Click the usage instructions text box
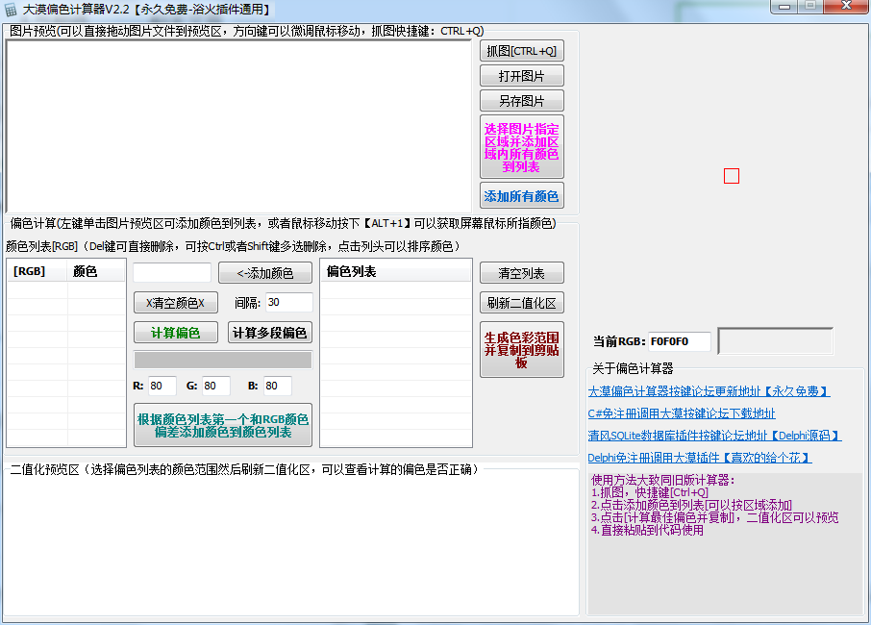The height and width of the screenshot is (625, 871). tap(725, 543)
